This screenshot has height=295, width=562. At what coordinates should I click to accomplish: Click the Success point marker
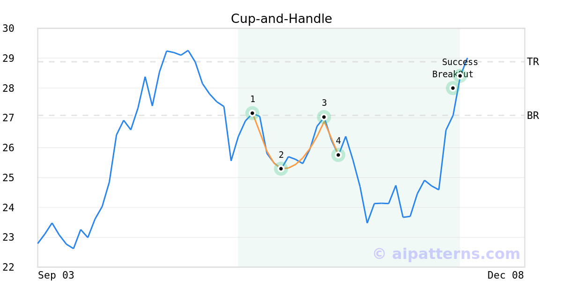click(x=460, y=75)
